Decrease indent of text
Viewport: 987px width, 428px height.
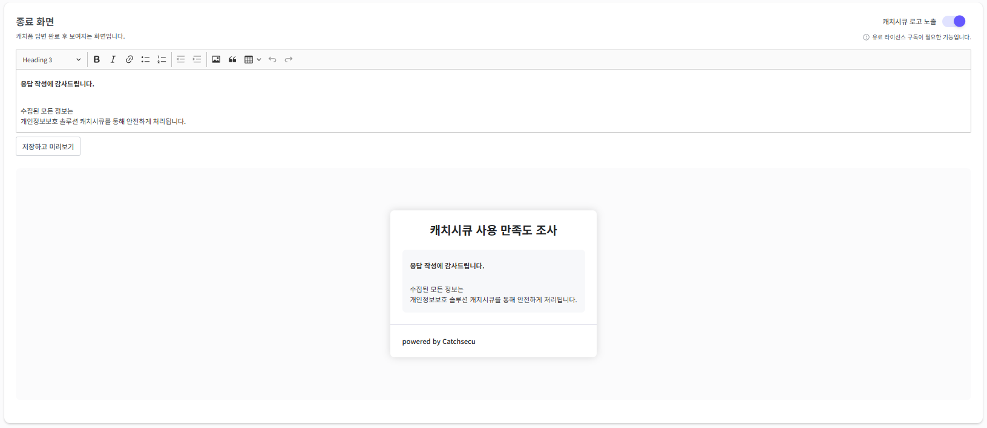pos(180,59)
